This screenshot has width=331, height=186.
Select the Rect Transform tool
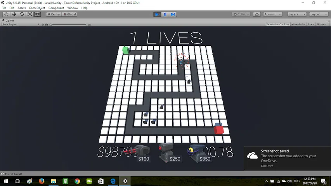pos(37,14)
